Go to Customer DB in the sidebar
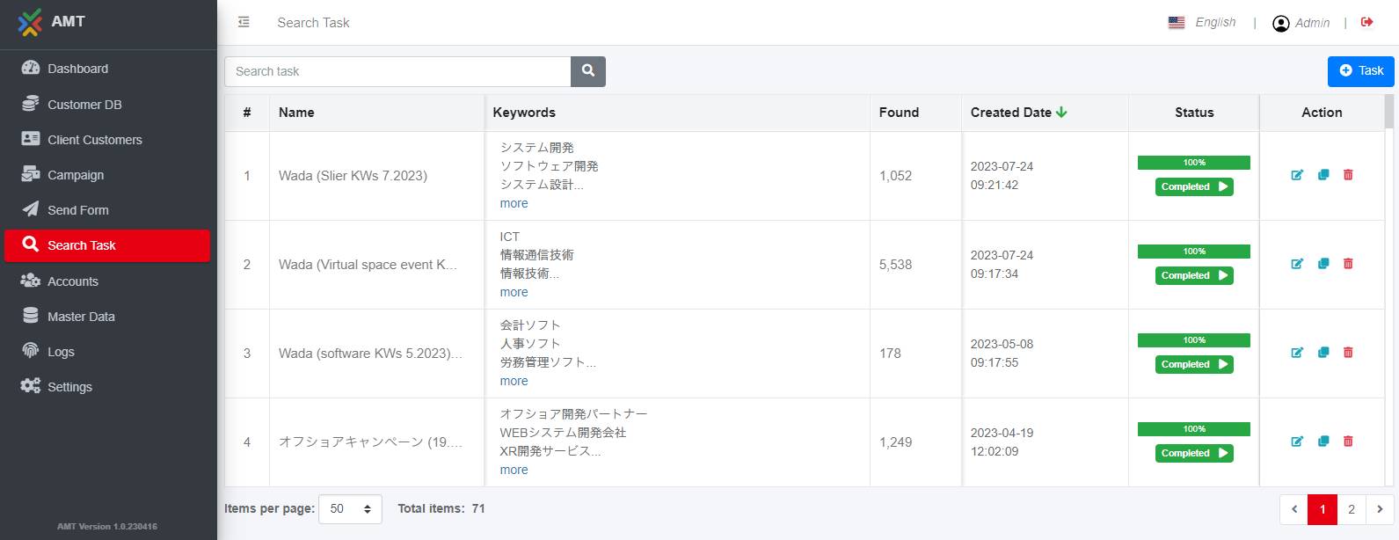The image size is (1399, 540). pos(108,104)
